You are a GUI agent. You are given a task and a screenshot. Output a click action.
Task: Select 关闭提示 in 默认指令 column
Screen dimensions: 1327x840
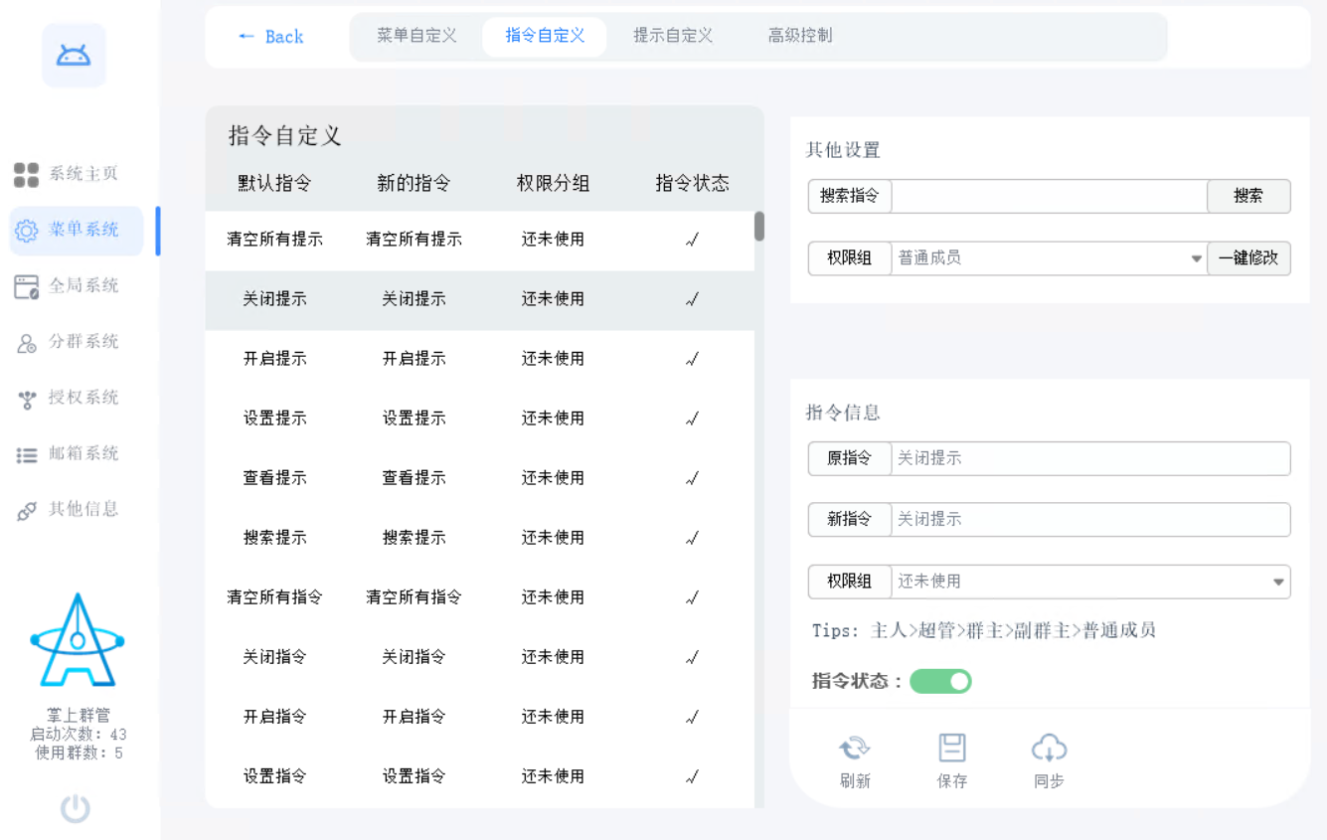coord(275,299)
